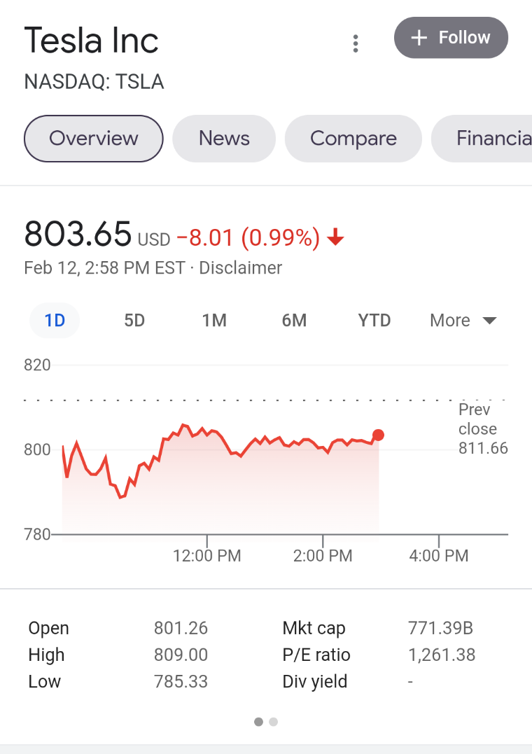The width and height of the screenshot is (532, 754).
Task: Follow Tesla Inc stock
Action: coord(451,38)
